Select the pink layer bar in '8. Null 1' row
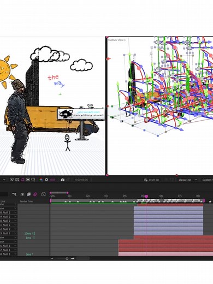This screenshot has height=284, width=213. click(x=165, y=254)
